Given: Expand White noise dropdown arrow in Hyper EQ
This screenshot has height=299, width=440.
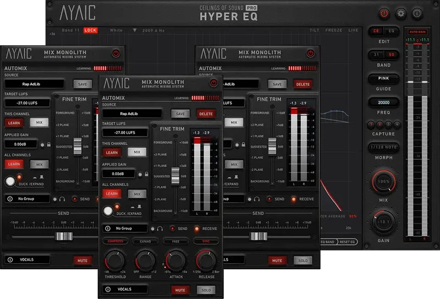Looking at the screenshot, I should 135,30.
